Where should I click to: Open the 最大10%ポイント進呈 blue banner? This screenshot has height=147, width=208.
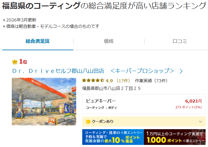click(x=113, y=137)
